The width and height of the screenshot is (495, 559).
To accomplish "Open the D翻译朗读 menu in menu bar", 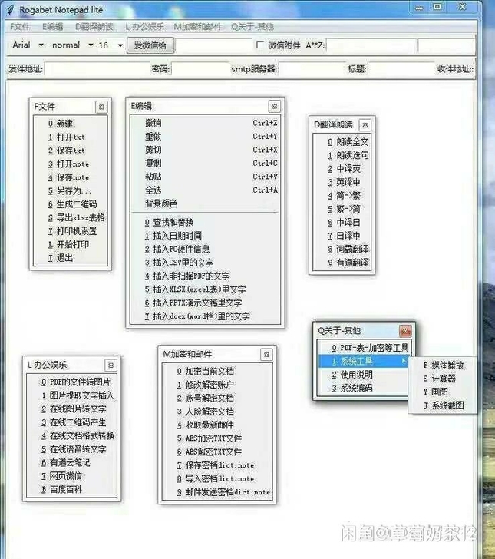I will click(x=94, y=27).
